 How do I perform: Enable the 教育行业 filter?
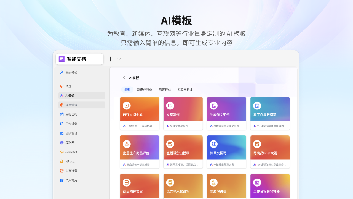(165, 90)
